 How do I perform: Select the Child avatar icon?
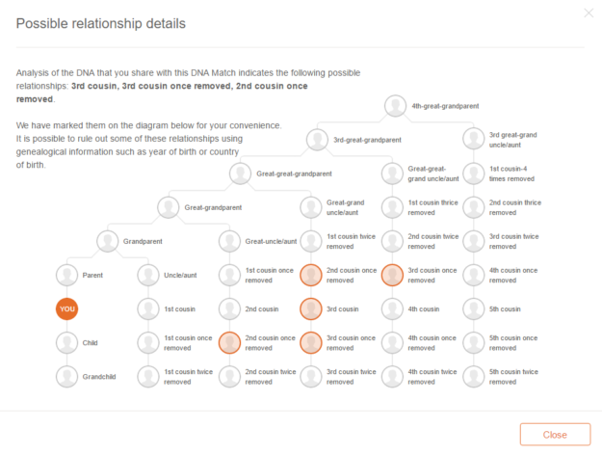pos(66,343)
